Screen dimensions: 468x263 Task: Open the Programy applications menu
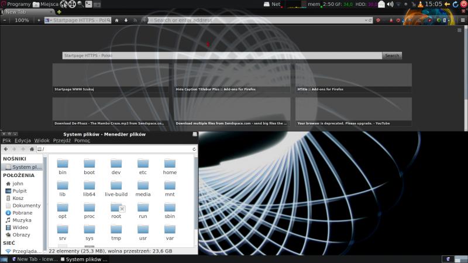point(15,4)
